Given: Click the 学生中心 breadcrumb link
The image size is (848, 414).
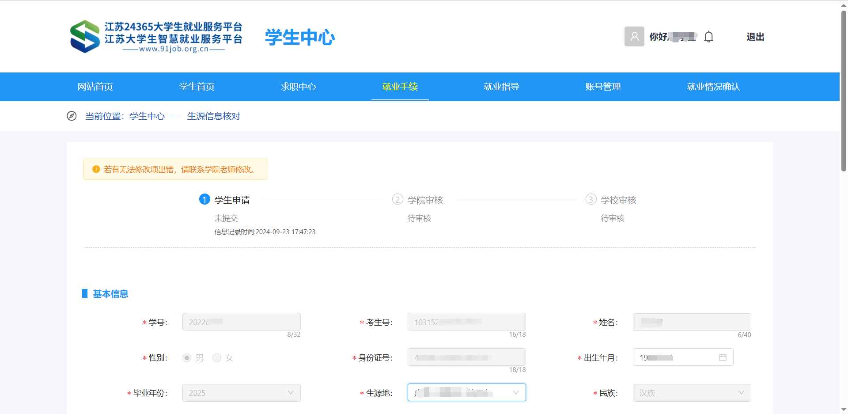Looking at the screenshot, I should (147, 116).
